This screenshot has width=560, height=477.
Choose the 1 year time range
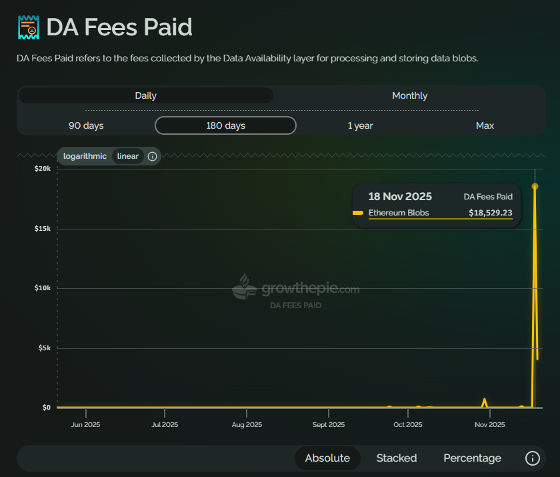pos(360,125)
